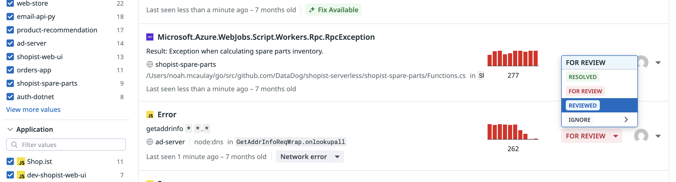The image size is (676, 182).
Task: Click the 277 count value
Action: [x=513, y=75]
